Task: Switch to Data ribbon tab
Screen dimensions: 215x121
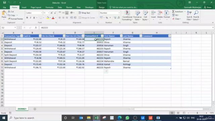Action: (x=60, y=7)
